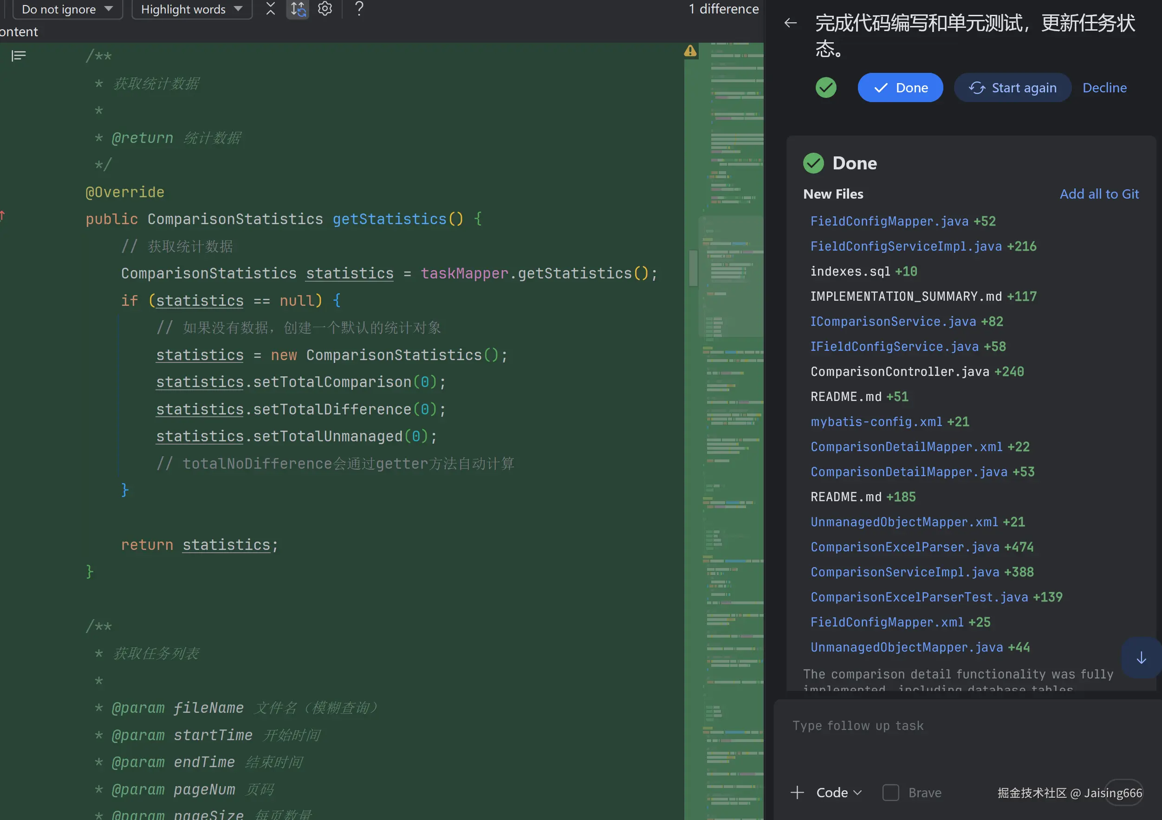Open the 'Highlight words' dropdown
The image size is (1162, 820).
coord(191,9)
